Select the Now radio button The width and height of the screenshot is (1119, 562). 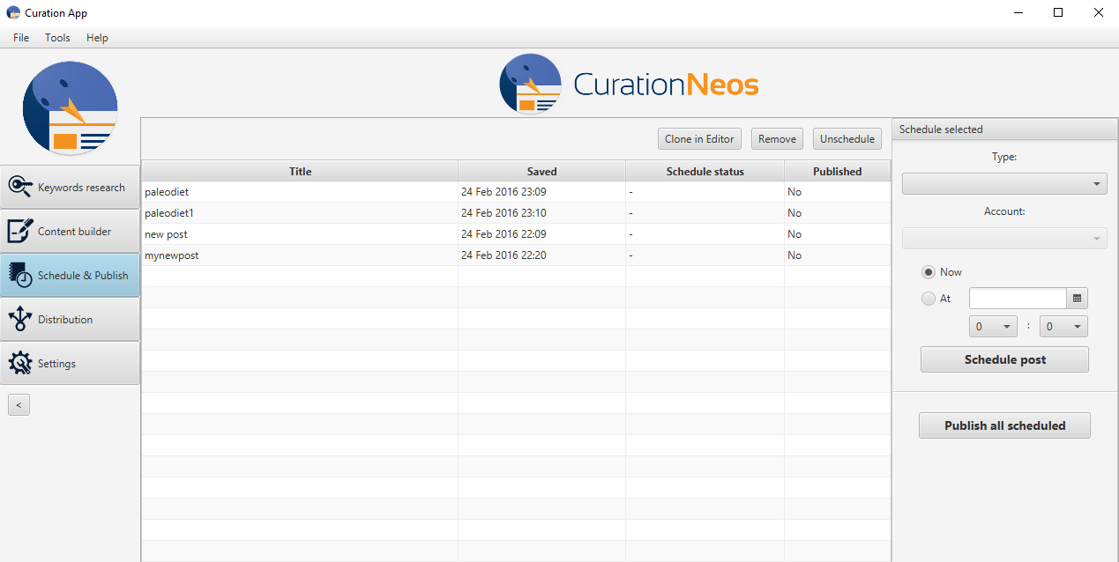(x=928, y=272)
